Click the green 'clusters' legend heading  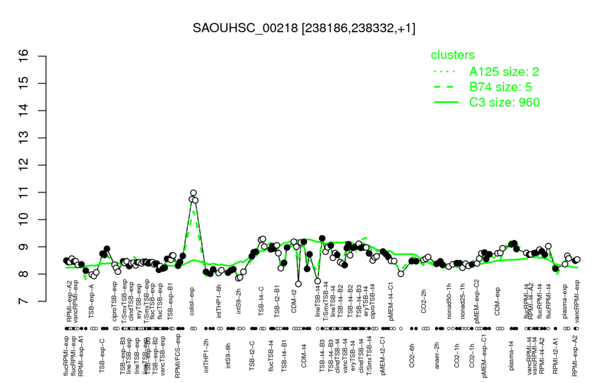453,54
